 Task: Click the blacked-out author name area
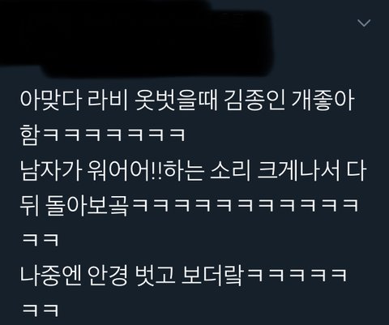[x=135, y=39]
